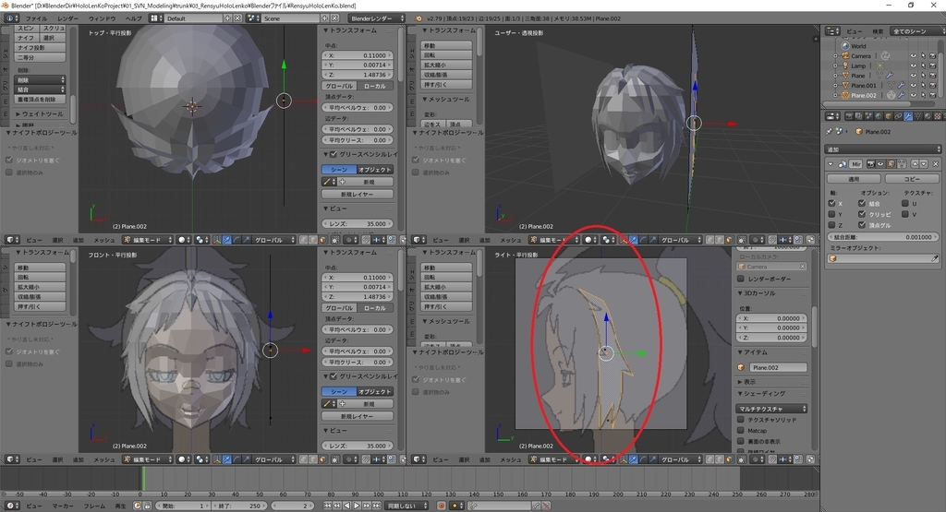
Task: Open the Constraints chain properties tab
Action: point(898,116)
